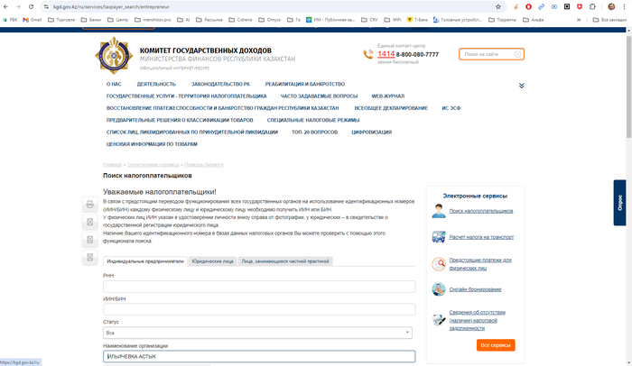This screenshot has height=366, width=632.
Task: Click the Наименование организации field
Action: (259, 356)
